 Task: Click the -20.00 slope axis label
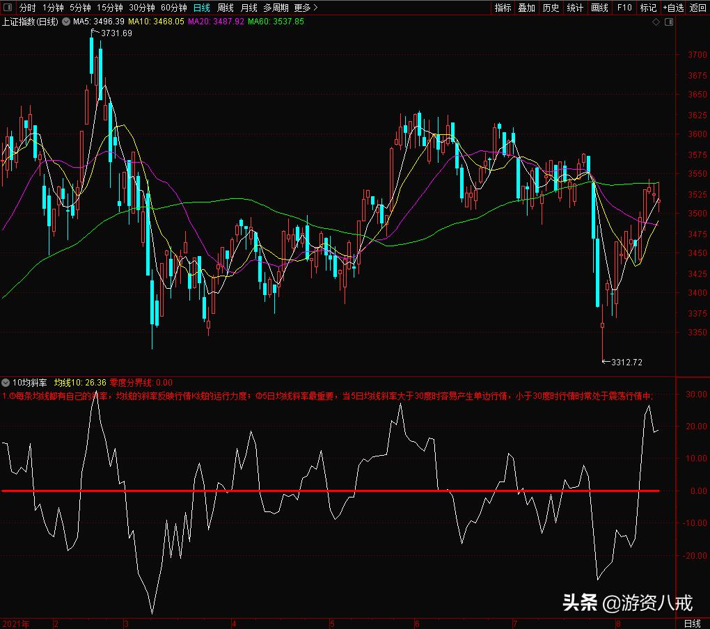coord(695,556)
